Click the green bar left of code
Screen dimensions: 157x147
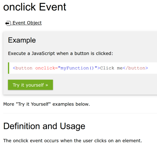click(x=9, y=68)
